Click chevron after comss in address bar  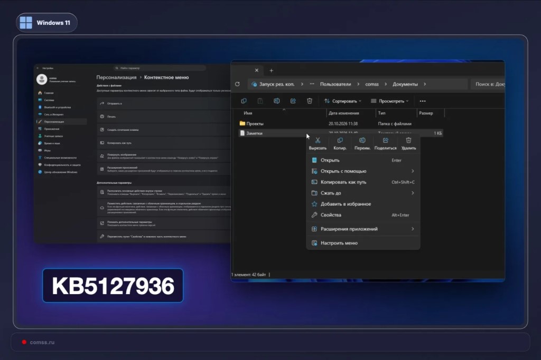[386, 84]
